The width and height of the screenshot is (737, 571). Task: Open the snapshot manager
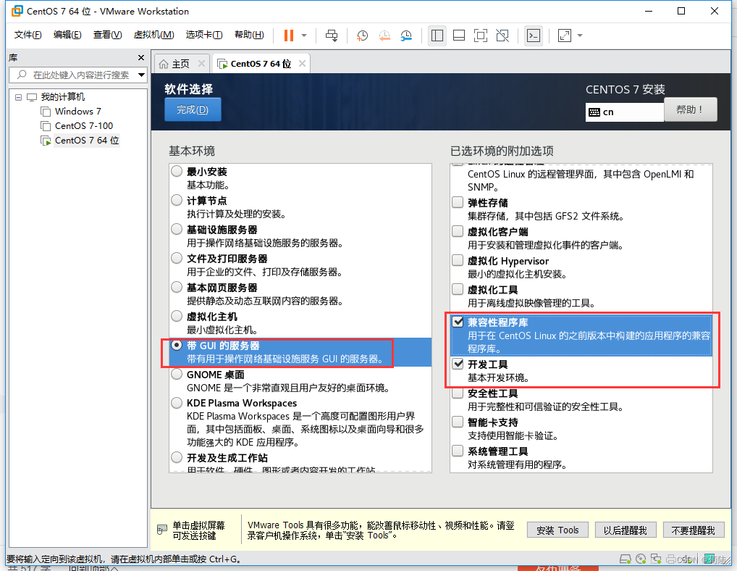(406, 36)
